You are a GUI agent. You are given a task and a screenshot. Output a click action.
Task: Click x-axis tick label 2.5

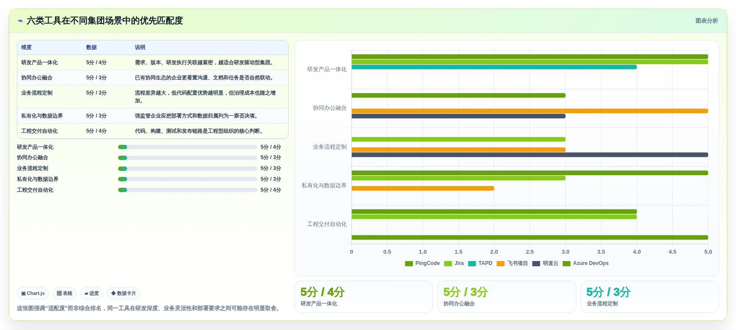pyautogui.click(x=530, y=252)
